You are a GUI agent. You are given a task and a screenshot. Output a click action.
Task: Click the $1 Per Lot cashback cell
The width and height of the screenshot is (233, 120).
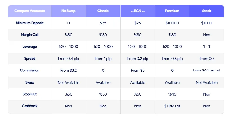[172, 106]
